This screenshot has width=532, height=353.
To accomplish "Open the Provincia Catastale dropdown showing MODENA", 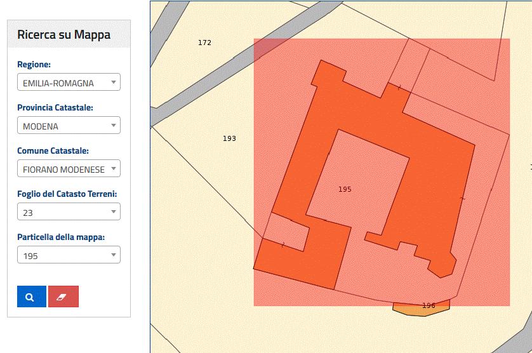I will [69, 125].
